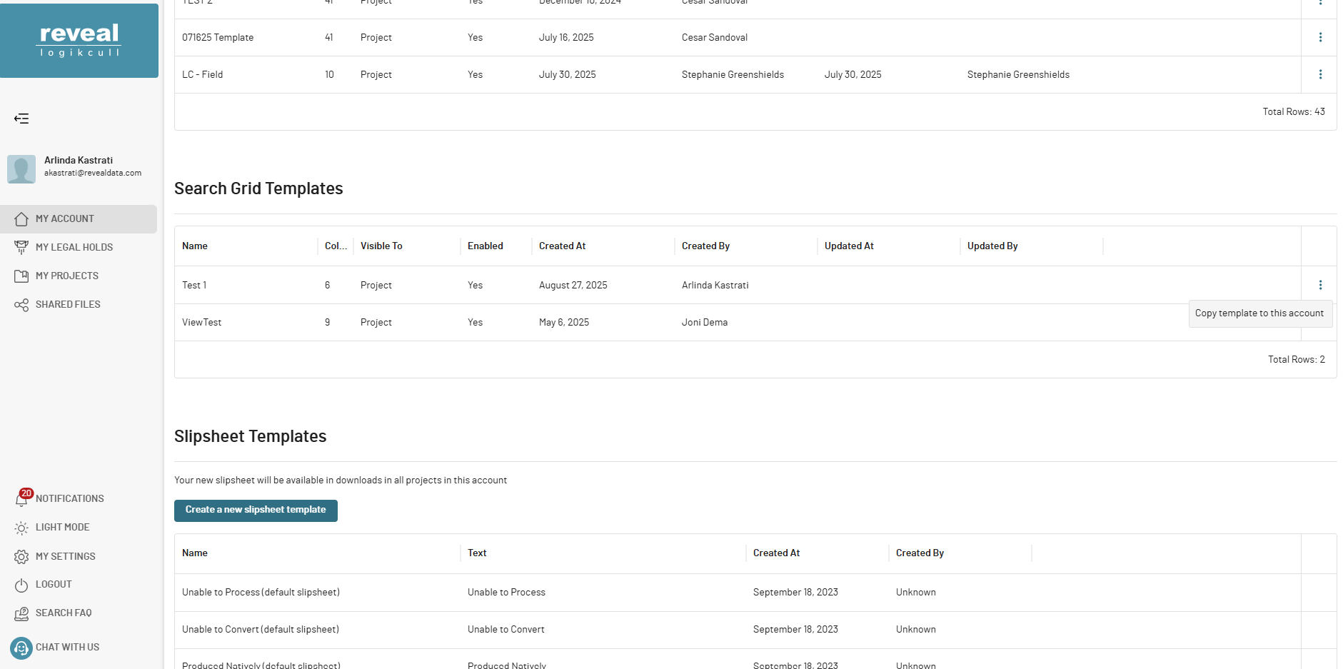This screenshot has height=669, width=1343.
Task: Go to MY PROJECTS menu item
Action: [x=67, y=276]
